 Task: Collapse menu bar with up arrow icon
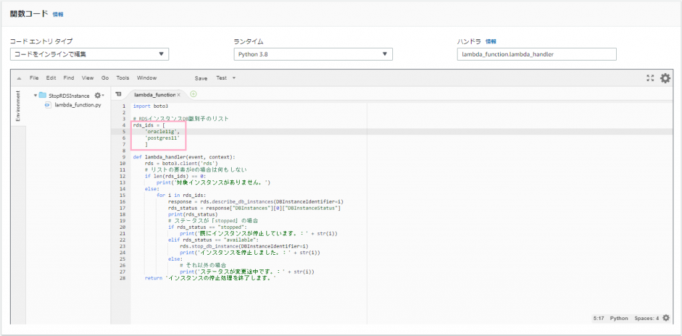click(x=19, y=79)
